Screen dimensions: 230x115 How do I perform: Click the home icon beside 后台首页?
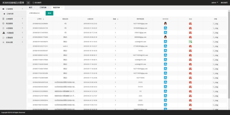pyautogui.click(x=33, y=3)
